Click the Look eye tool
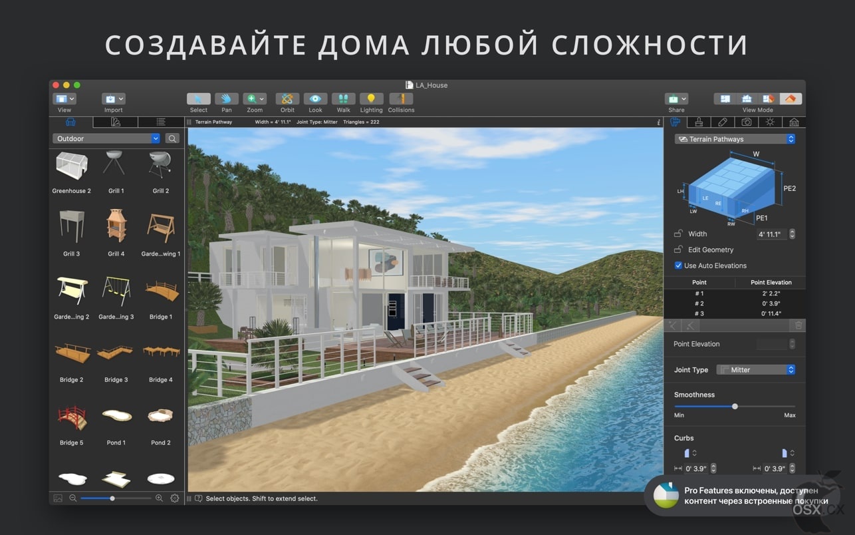This screenshot has width=855, height=535. point(315,98)
